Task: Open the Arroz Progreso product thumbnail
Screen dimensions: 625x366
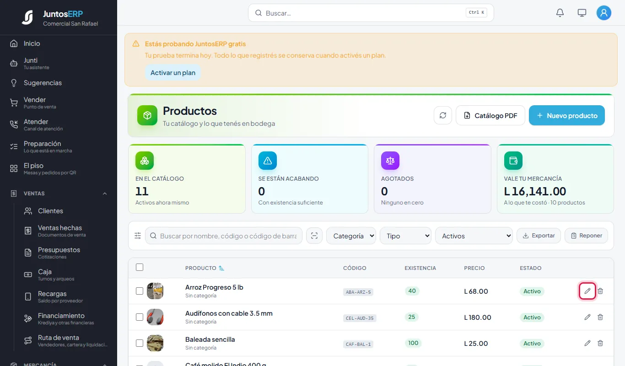Action: coord(155,291)
